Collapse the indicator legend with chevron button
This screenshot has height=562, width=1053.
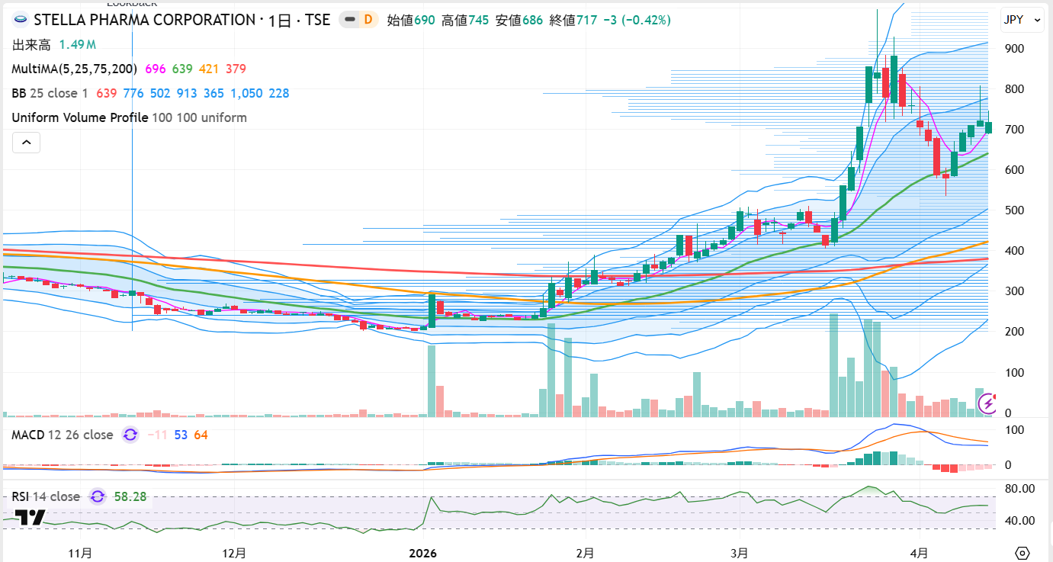(x=26, y=142)
